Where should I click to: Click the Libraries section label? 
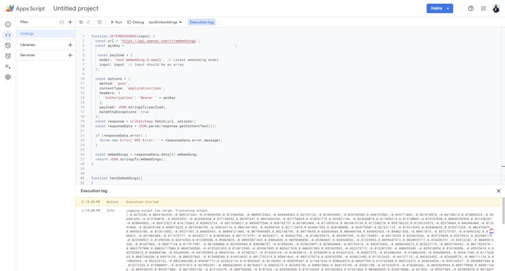pyautogui.click(x=28, y=45)
